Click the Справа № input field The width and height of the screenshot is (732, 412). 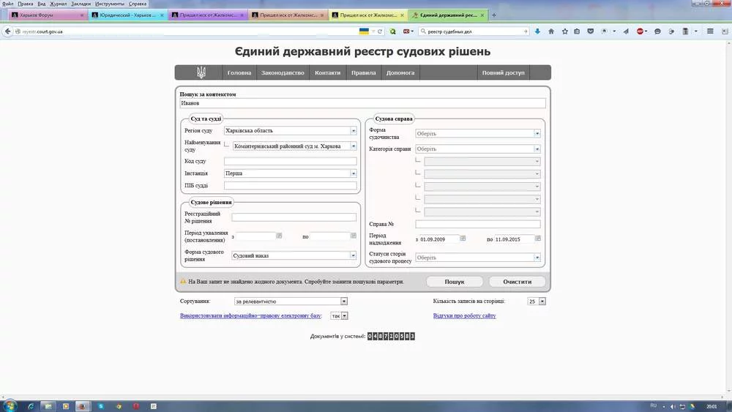click(478, 224)
